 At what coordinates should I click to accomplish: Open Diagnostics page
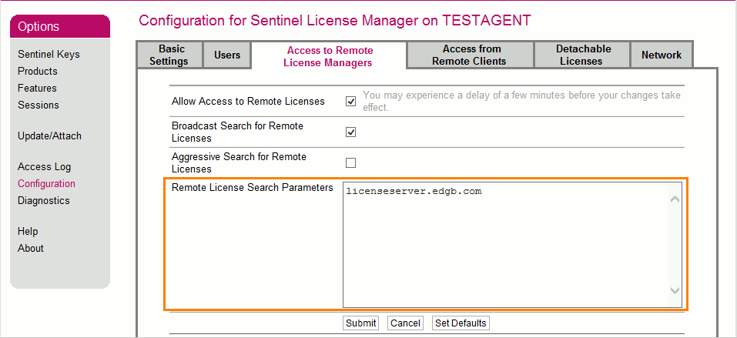[44, 200]
